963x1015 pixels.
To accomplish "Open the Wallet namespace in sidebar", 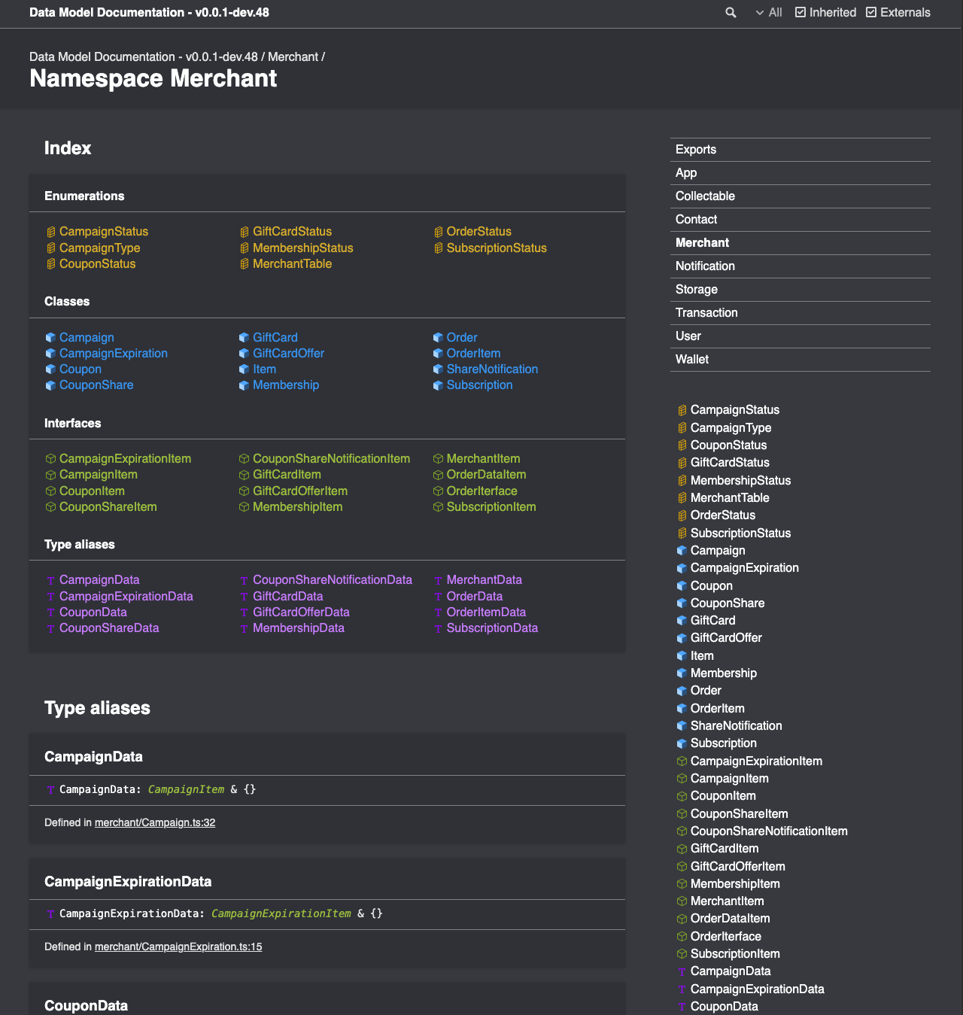I will click(800, 360).
